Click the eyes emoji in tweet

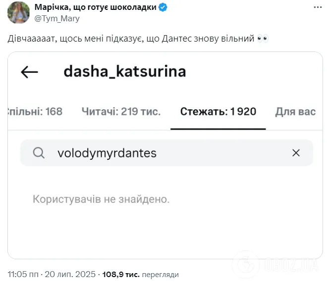263,39
